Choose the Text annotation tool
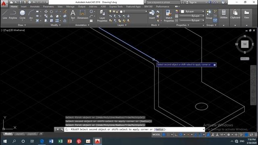The height and width of the screenshot is (145, 258). point(73,14)
